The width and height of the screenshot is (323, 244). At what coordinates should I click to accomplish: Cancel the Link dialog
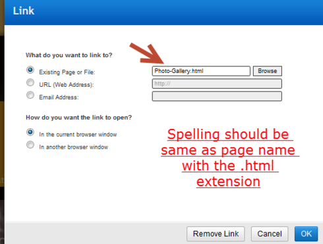270,233
